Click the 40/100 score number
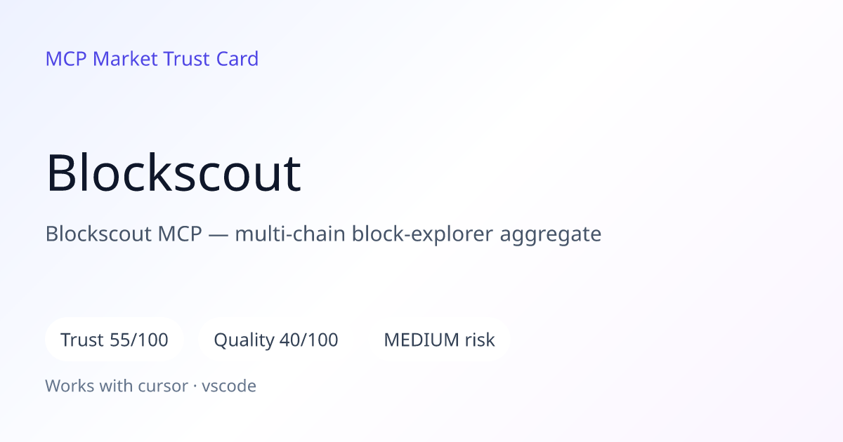Image resolution: width=843 pixels, height=442 pixels. [309, 340]
